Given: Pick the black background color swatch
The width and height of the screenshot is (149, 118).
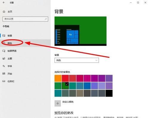Looking at the screenshot, I should (x=109, y=93).
